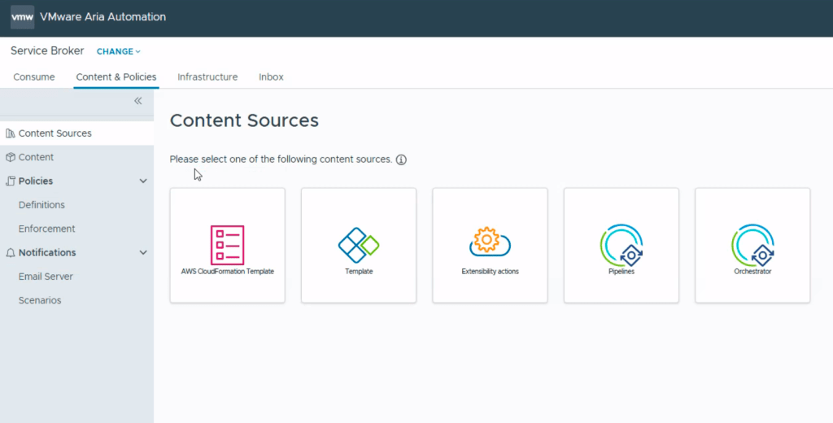Click the VMware logo icon
Viewport: 833px width, 423px height.
[x=22, y=17]
